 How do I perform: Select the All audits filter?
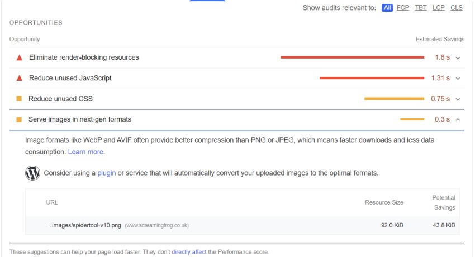pos(387,8)
